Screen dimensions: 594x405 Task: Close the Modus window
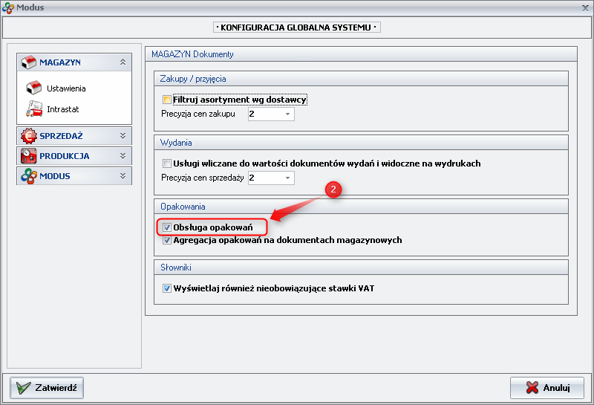coord(585,7)
